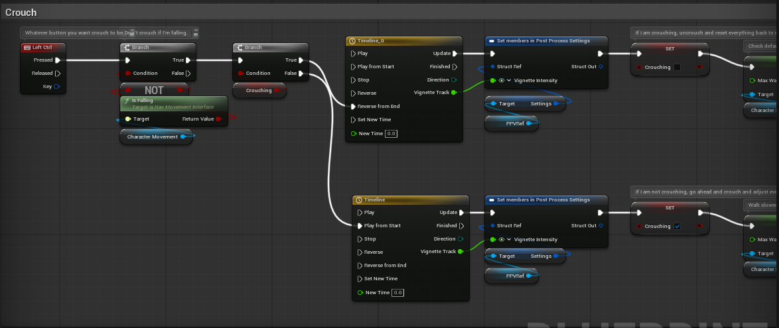Click the NOT node output pin
This screenshot has width=779, height=328.
pos(181,90)
